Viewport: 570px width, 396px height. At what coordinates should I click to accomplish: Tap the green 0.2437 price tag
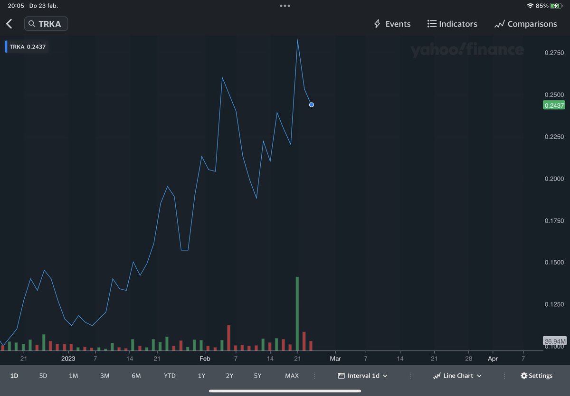tap(553, 105)
